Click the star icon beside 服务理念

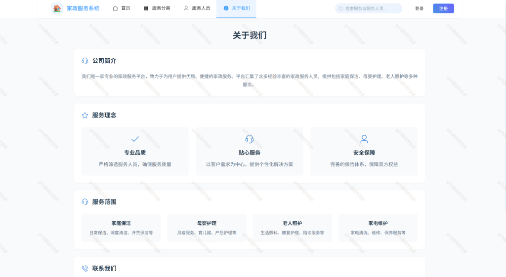tap(85, 115)
